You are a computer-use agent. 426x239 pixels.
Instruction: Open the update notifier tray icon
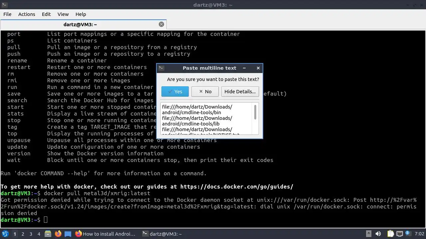[x=408, y=234]
